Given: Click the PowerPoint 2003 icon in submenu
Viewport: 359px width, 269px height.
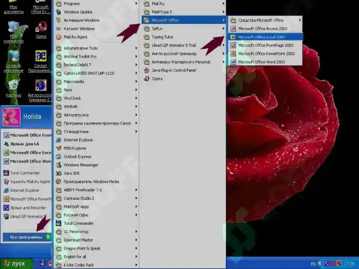Looking at the screenshot, I should pyautogui.click(x=233, y=54).
